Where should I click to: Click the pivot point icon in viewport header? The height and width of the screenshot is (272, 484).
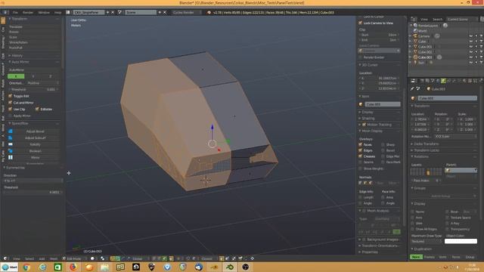coord(103,258)
